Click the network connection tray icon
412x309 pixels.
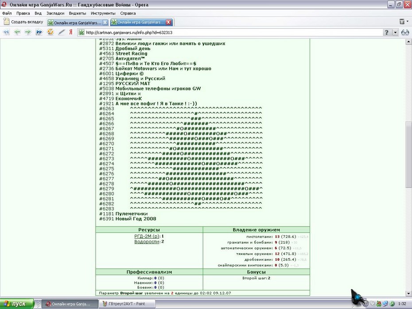tap(385, 304)
